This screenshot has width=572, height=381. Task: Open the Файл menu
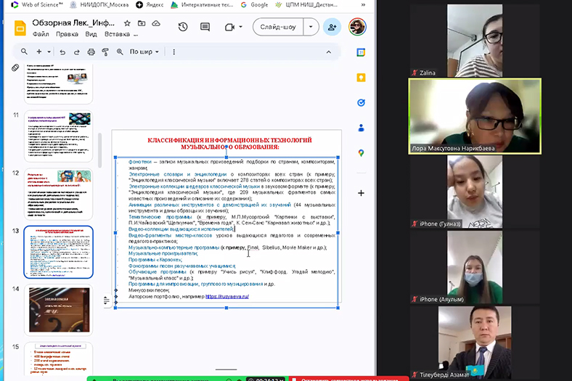coord(41,33)
